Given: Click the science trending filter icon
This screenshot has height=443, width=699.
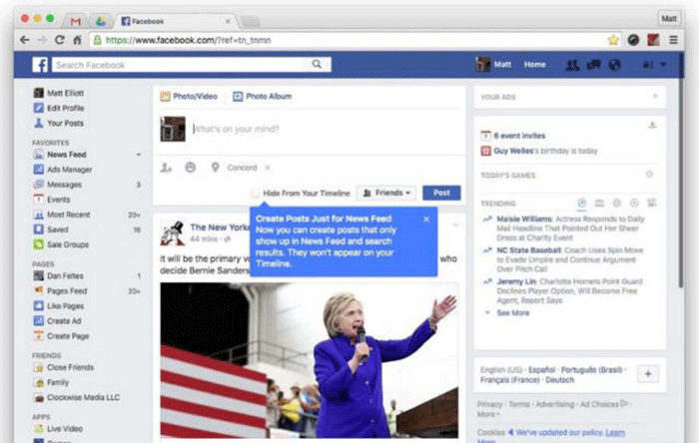Looking at the screenshot, I should tap(616, 203).
